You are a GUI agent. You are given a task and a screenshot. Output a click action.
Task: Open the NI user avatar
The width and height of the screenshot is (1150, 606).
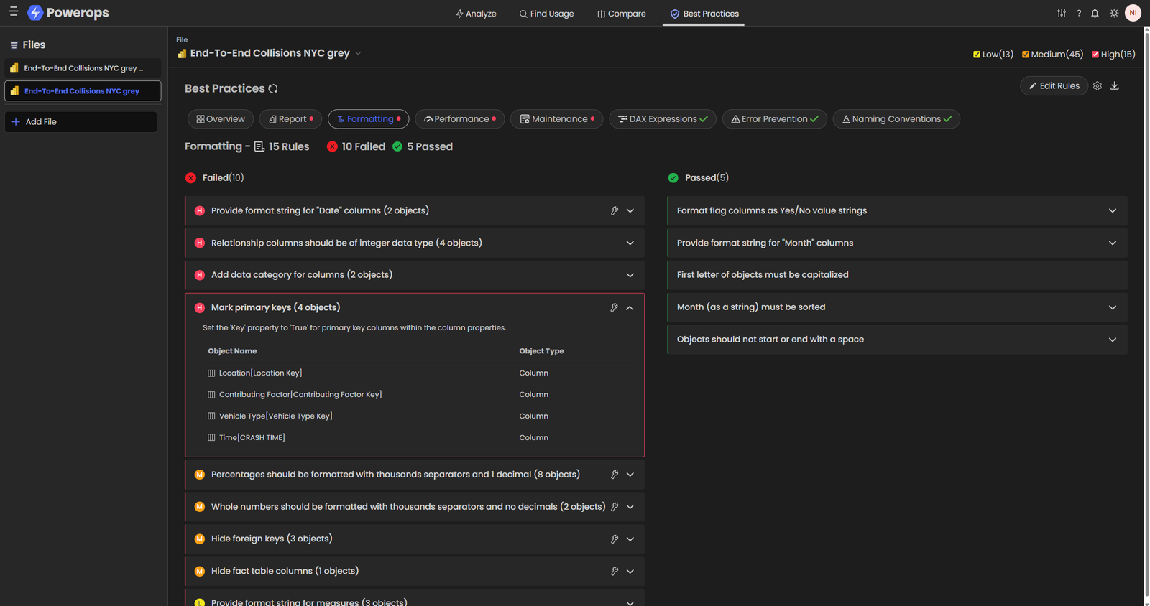pyautogui.click(x=1133, y=13)
